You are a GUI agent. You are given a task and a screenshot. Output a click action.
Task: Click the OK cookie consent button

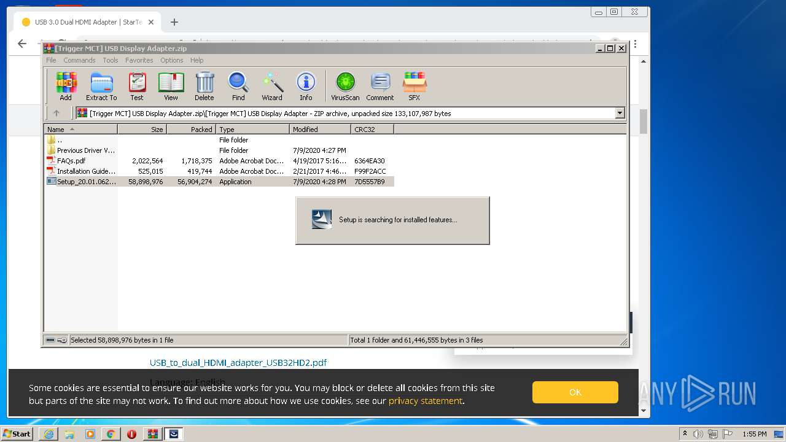pyautogui.click(x=575, y=392)
